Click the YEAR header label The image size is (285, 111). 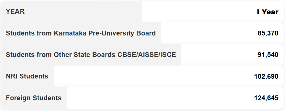click(x=15, y=12)
